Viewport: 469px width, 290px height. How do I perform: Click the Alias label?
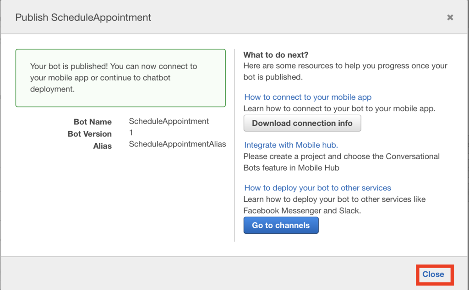102,146
